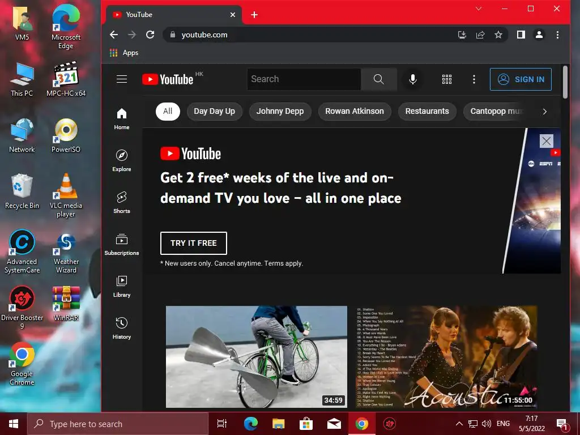This screenshot has height=435, width=580.
Task: Click the YouTube search field
Action: [304, 79]
